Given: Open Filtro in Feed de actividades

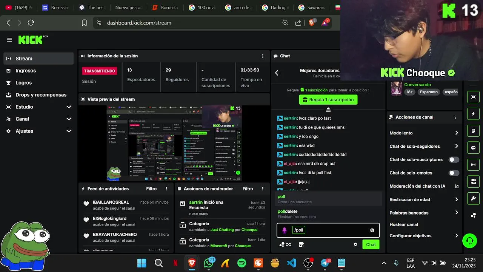Looking at the screenshot, I should (151, 189).
